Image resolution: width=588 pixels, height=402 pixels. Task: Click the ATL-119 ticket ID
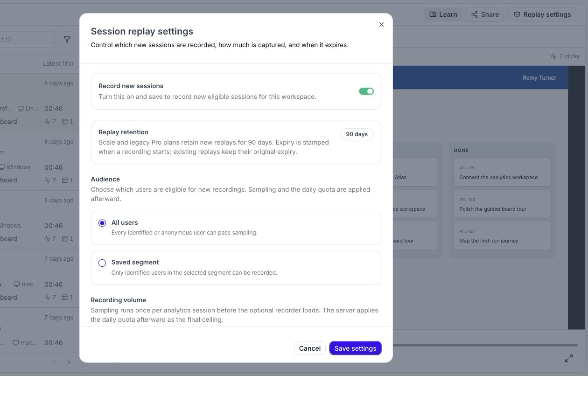pos(467,168)
